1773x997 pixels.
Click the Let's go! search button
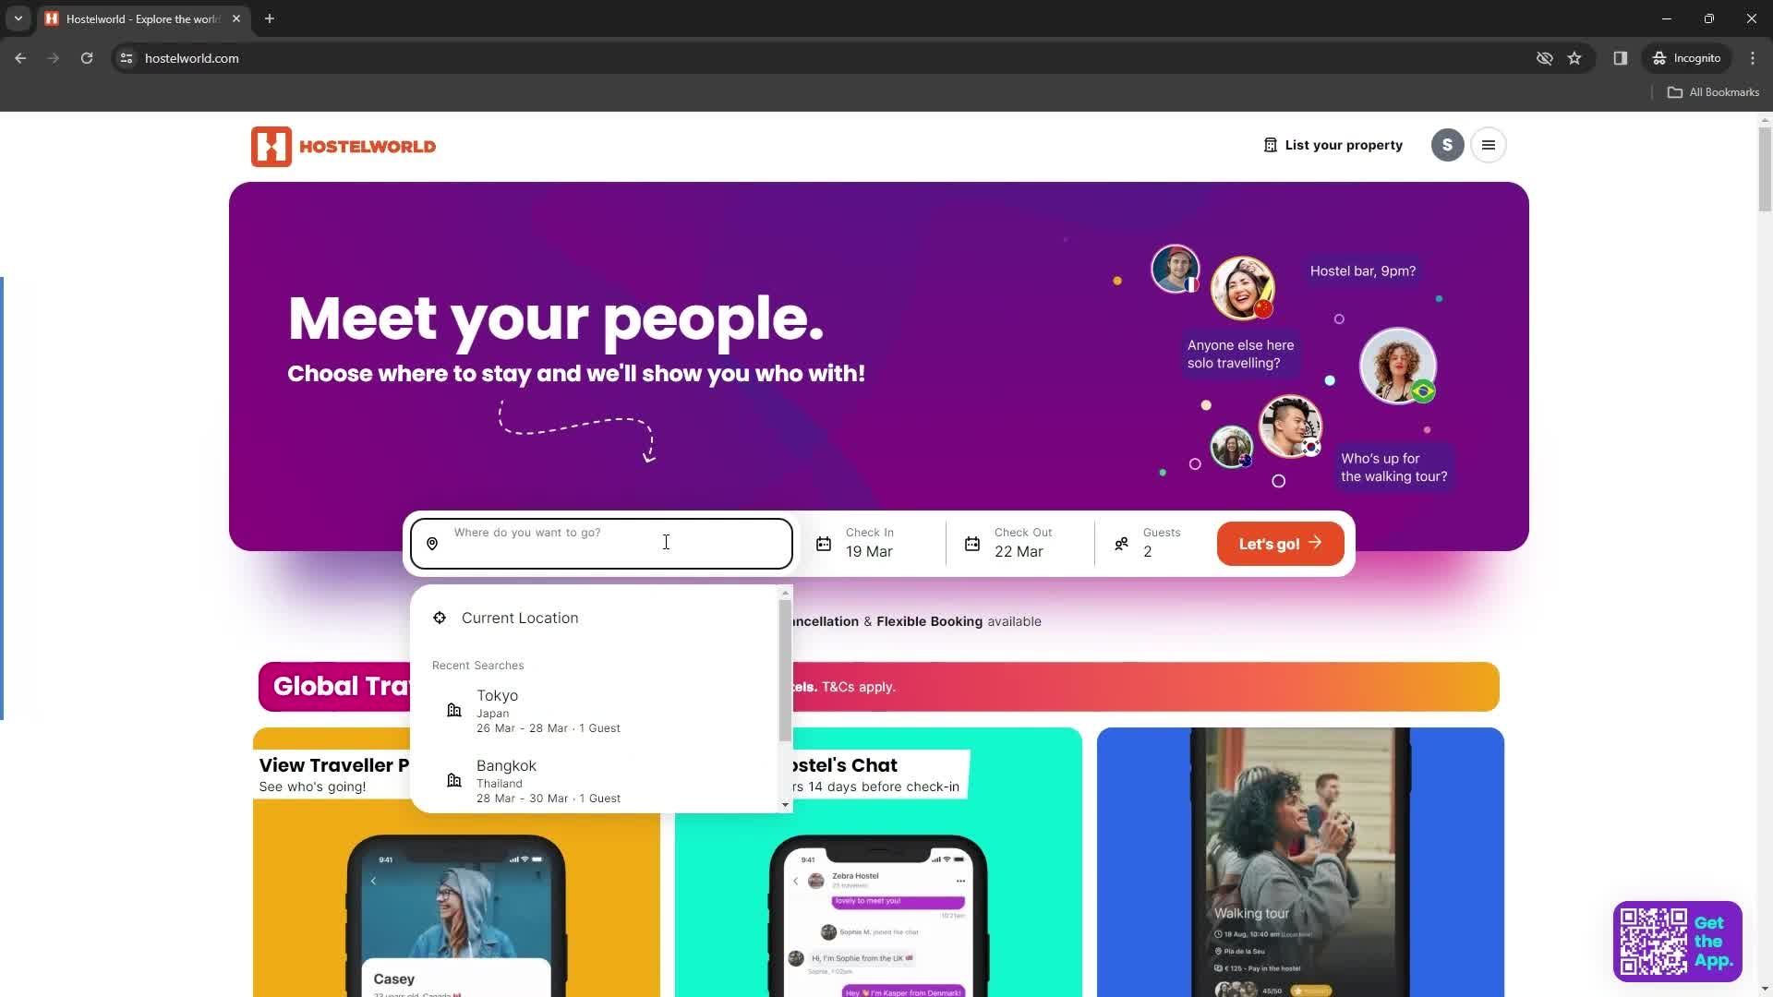pos(1281,543)
